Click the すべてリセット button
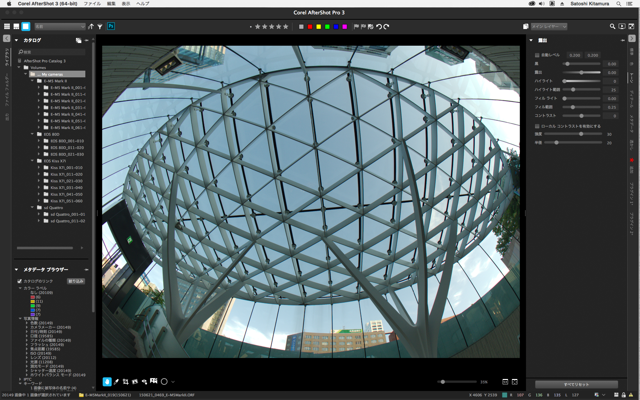 (x=576, y=384)
